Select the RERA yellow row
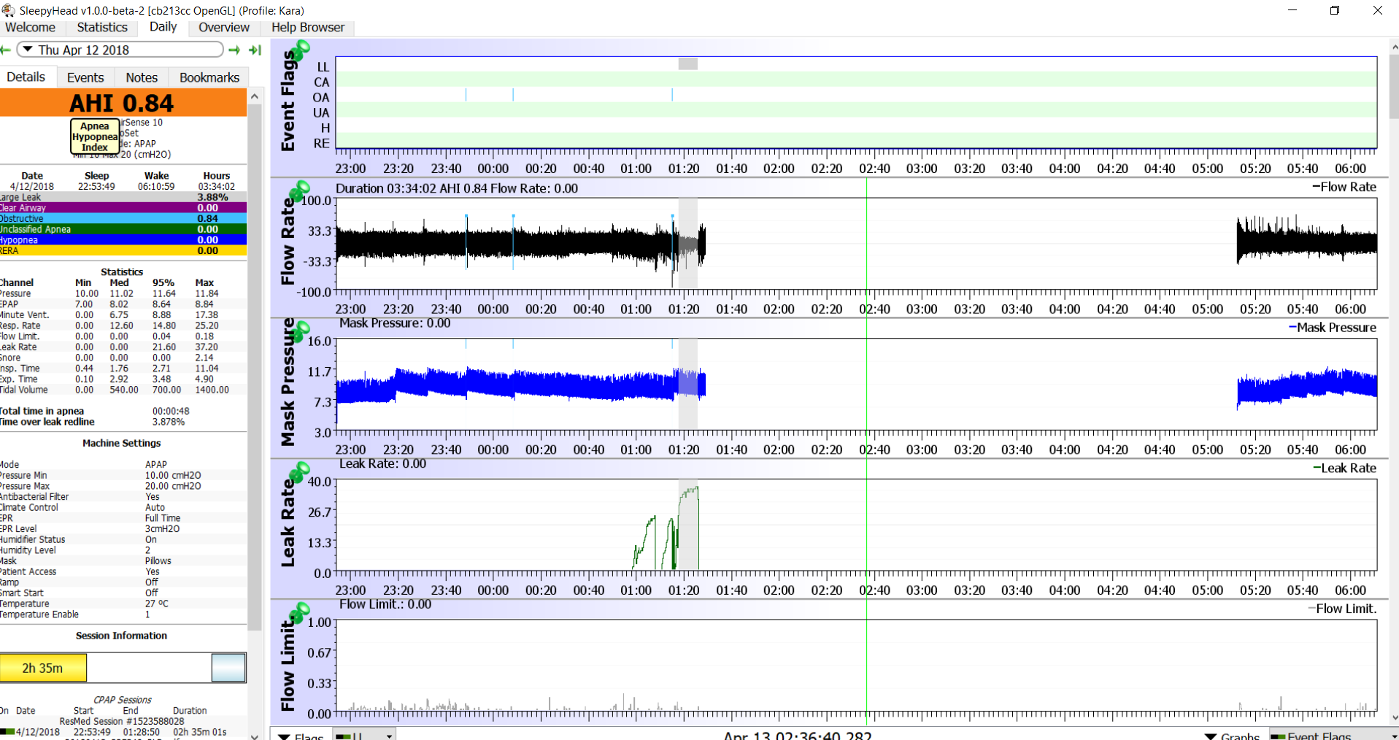This screenshot has height=740, width=1399. tap(123, 250)
